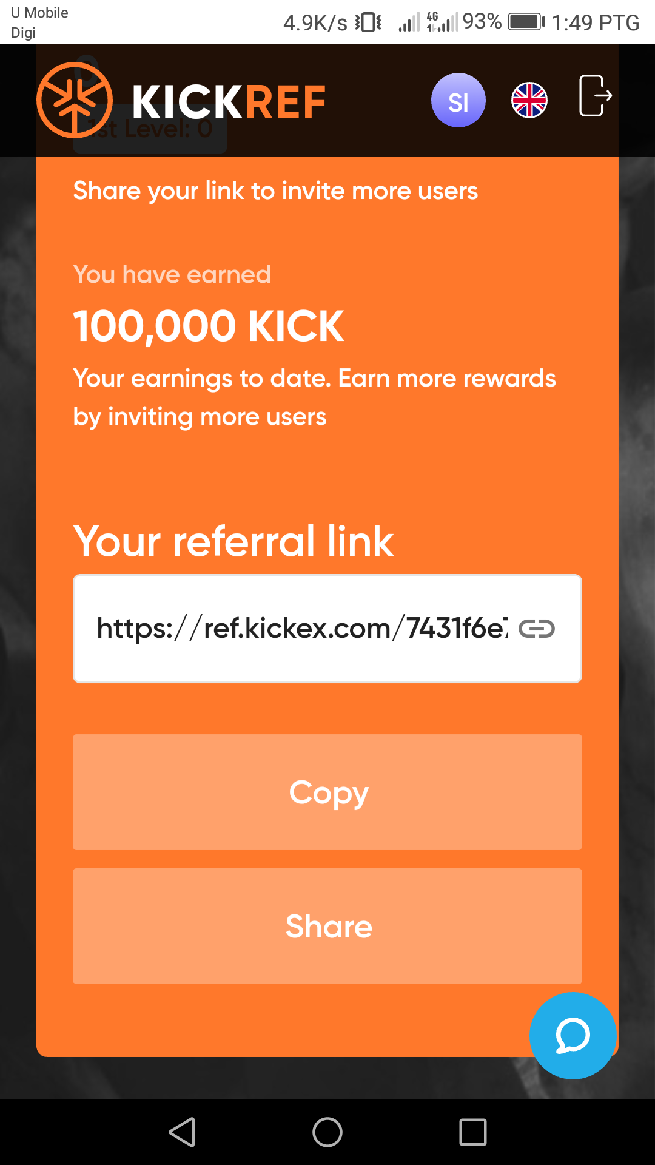This screenshot has height=1165, width=655.
Task: Tap the 1:49 PTG clock in status bar
Action: 595,22
